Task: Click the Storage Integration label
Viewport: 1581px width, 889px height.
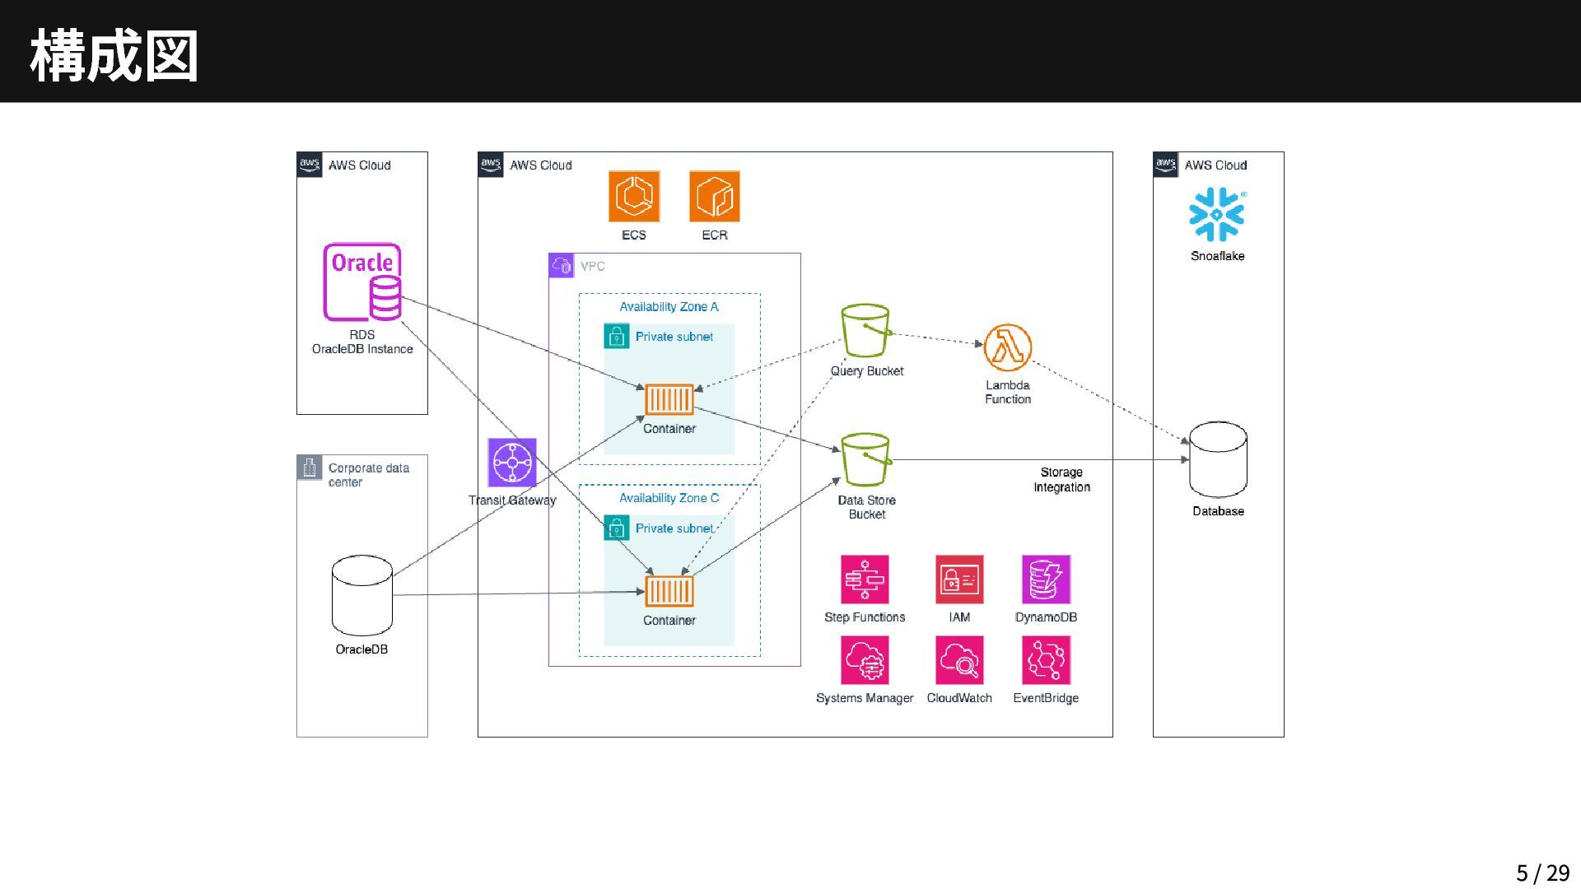Action: tap(1061, 480)
